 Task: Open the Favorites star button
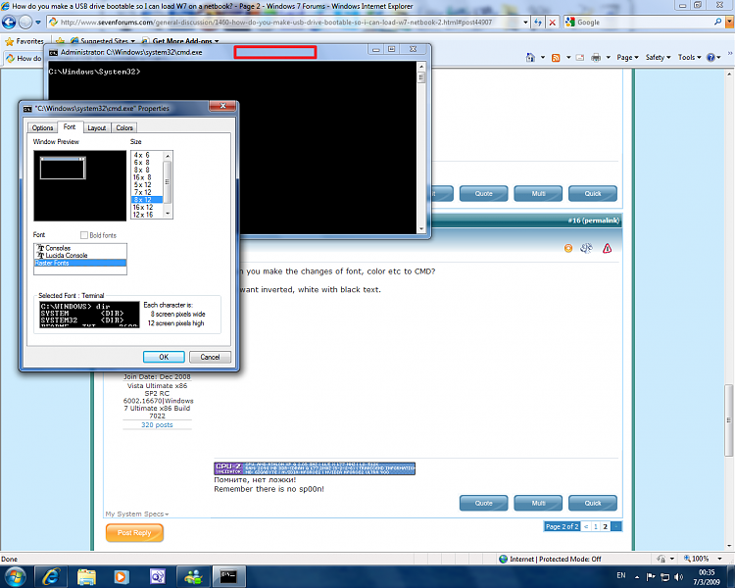tap(24, 41)
